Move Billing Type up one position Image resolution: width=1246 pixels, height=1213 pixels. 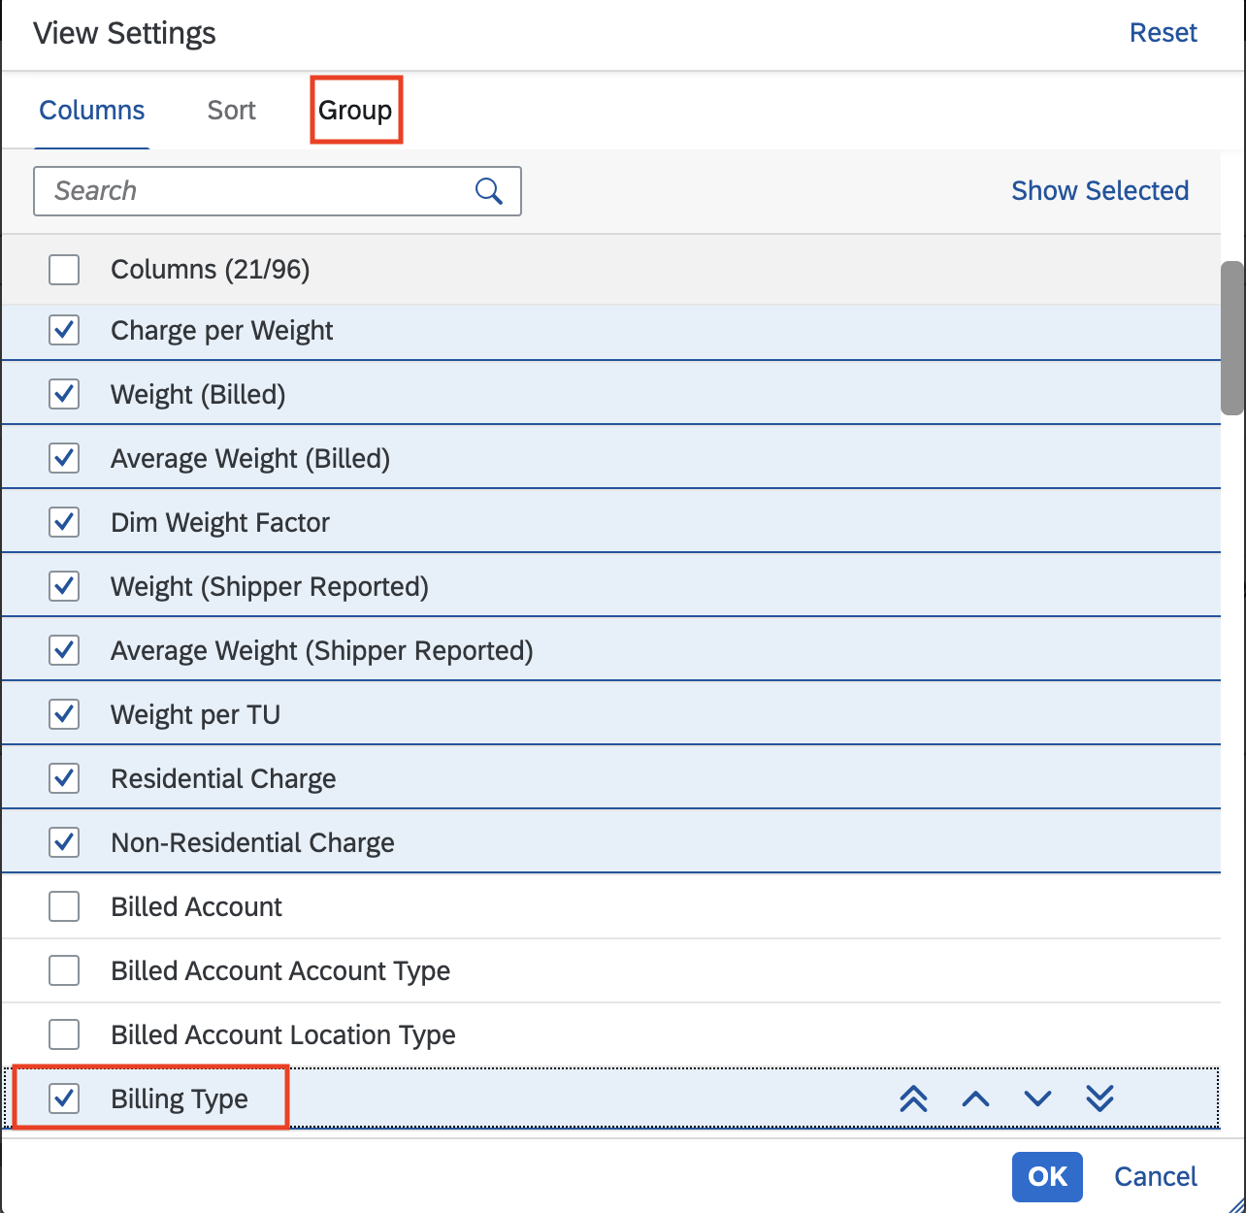coord(975,1098)
